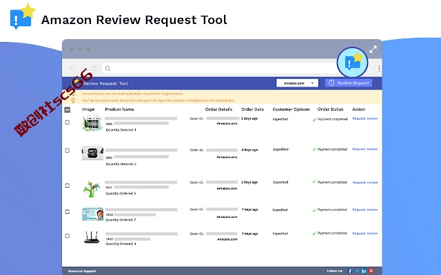Check the box for 2 days ago order
The width and height of the screenshot is (441, 275).
pos(68,186)
